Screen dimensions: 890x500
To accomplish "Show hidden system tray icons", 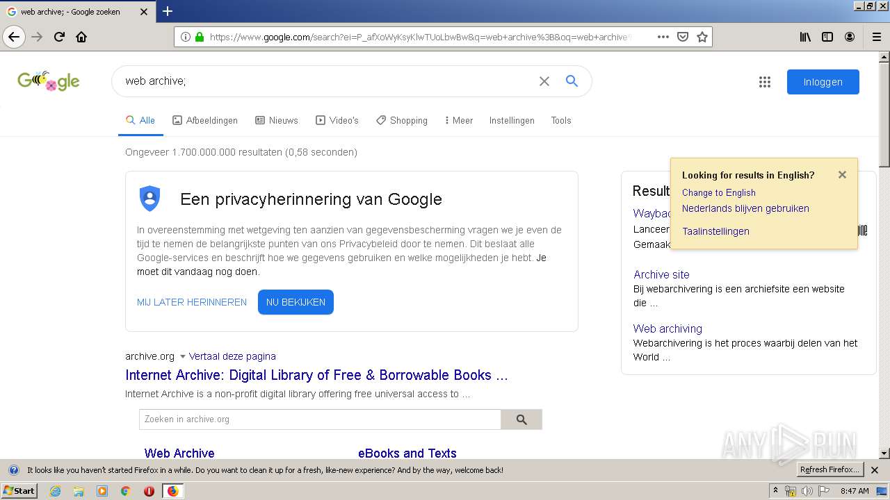I will 775,491.
